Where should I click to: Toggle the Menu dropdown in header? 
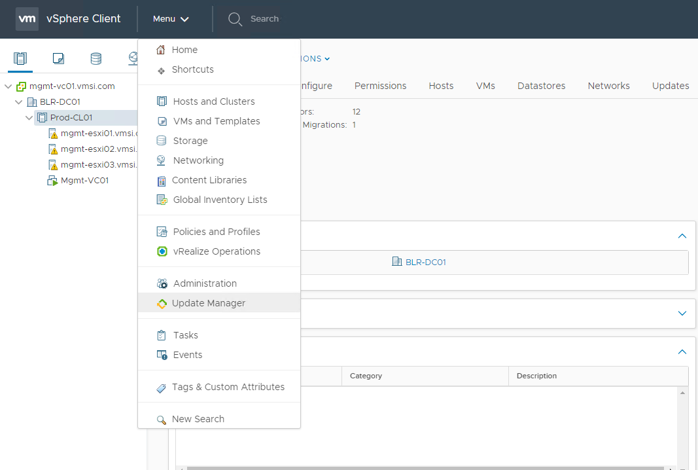point(171,19)
